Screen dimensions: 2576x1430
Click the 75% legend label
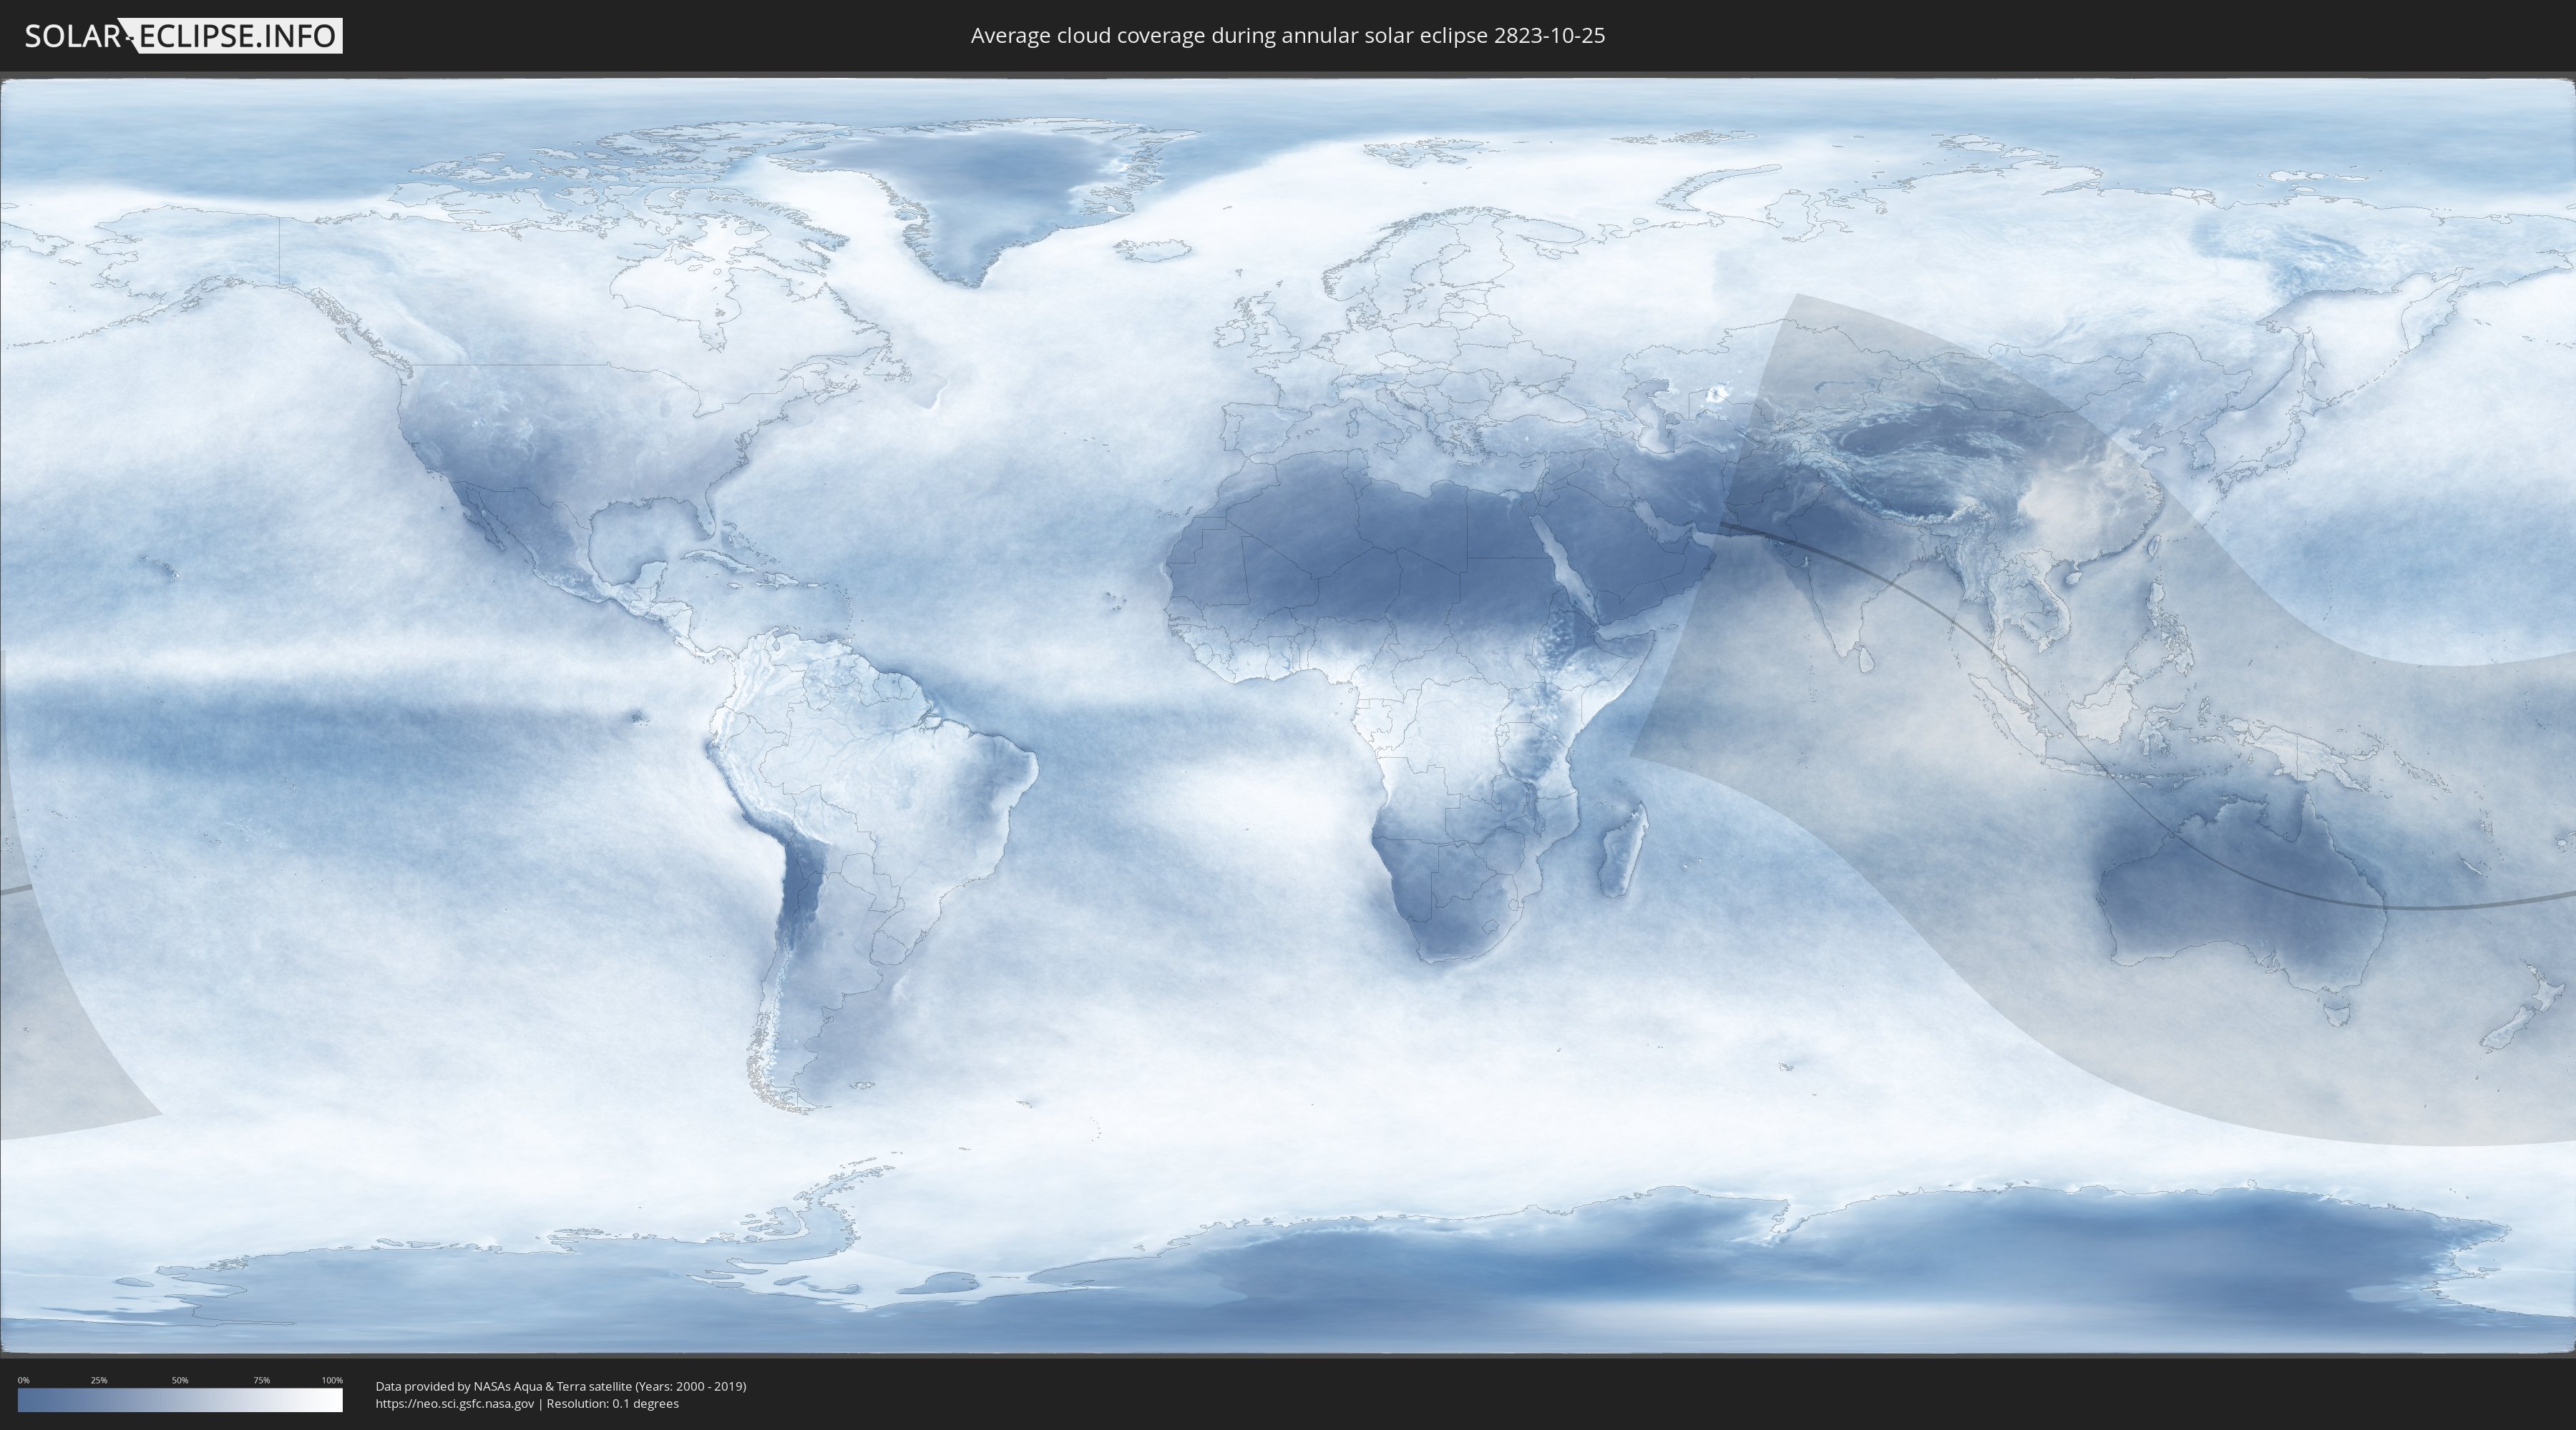[x=261, y=1380]
